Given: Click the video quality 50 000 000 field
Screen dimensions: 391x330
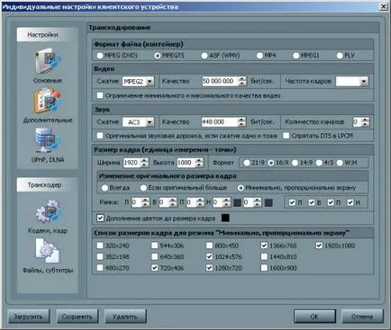Looking at the screenshot, I should [x=221, y=81].
